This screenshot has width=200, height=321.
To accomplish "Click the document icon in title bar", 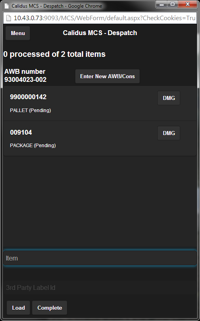I will tap(7, 6).
